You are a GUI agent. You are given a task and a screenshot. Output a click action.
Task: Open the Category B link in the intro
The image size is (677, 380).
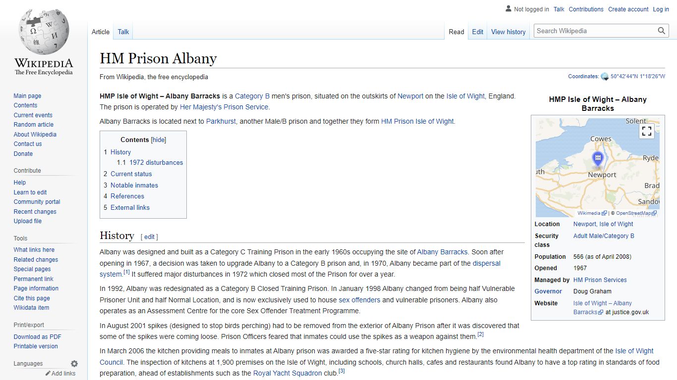[x=252, y=96]
